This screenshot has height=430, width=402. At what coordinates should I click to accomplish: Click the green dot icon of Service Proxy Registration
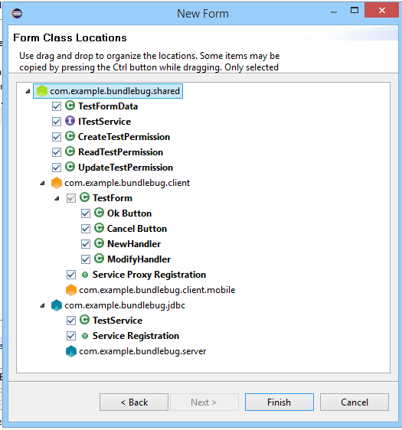[85, 275]
